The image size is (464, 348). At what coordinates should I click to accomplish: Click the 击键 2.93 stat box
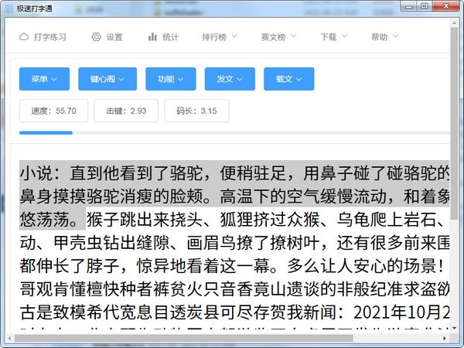126,111
